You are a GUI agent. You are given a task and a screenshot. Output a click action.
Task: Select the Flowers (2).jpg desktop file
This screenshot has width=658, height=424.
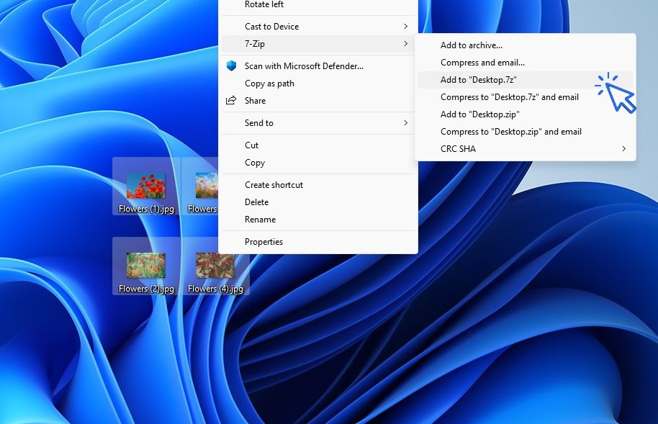[146, 266]
